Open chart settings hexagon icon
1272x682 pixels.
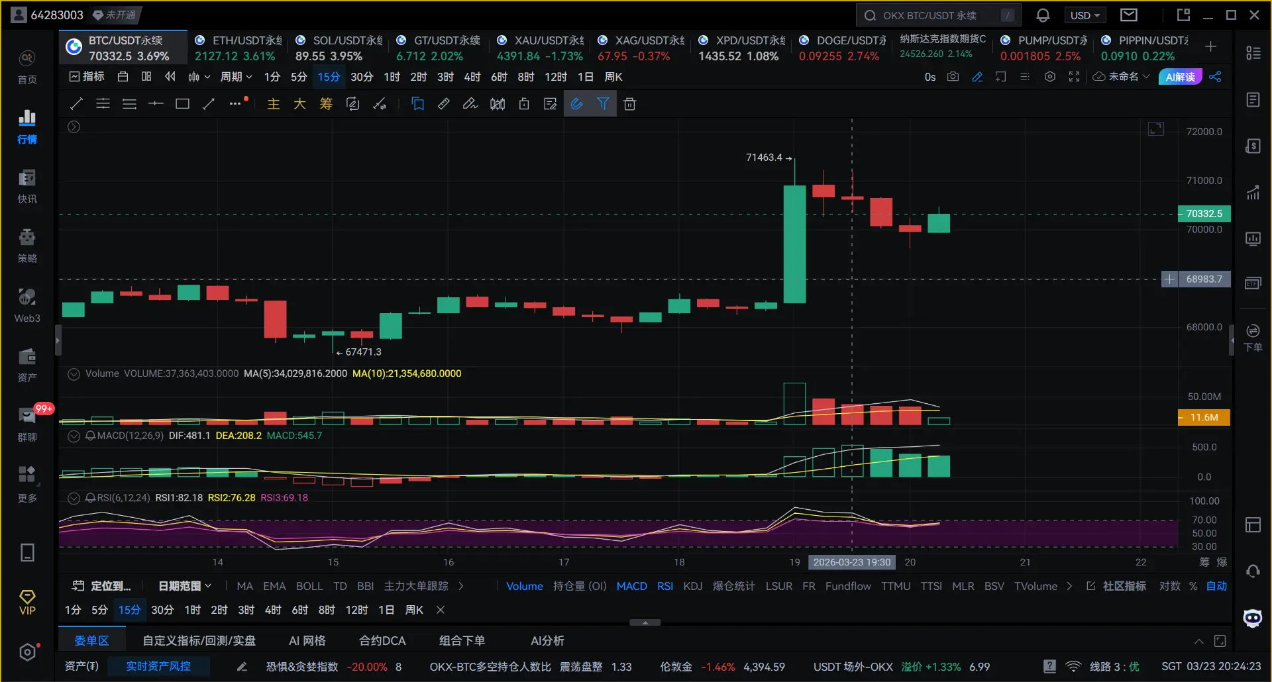tap(1050, 77)
